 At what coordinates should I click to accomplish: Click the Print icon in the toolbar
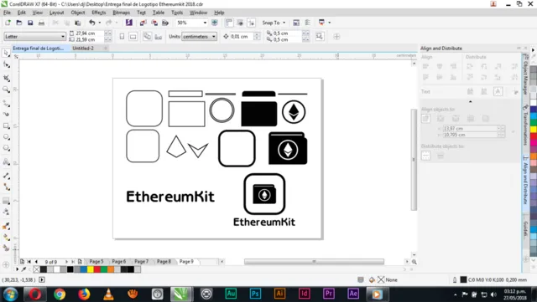pyautogui.click(x=41, y=23)
